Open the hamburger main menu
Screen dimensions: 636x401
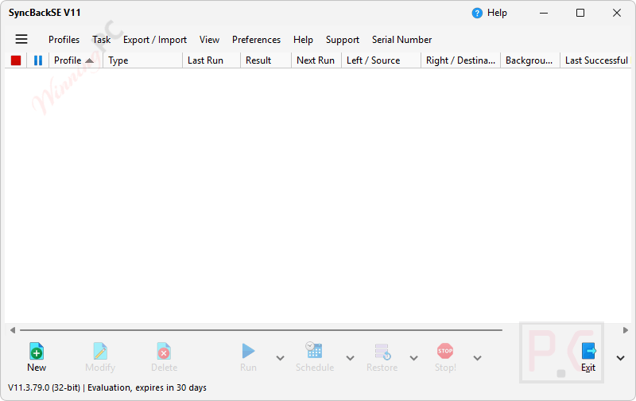pos(21,39)
